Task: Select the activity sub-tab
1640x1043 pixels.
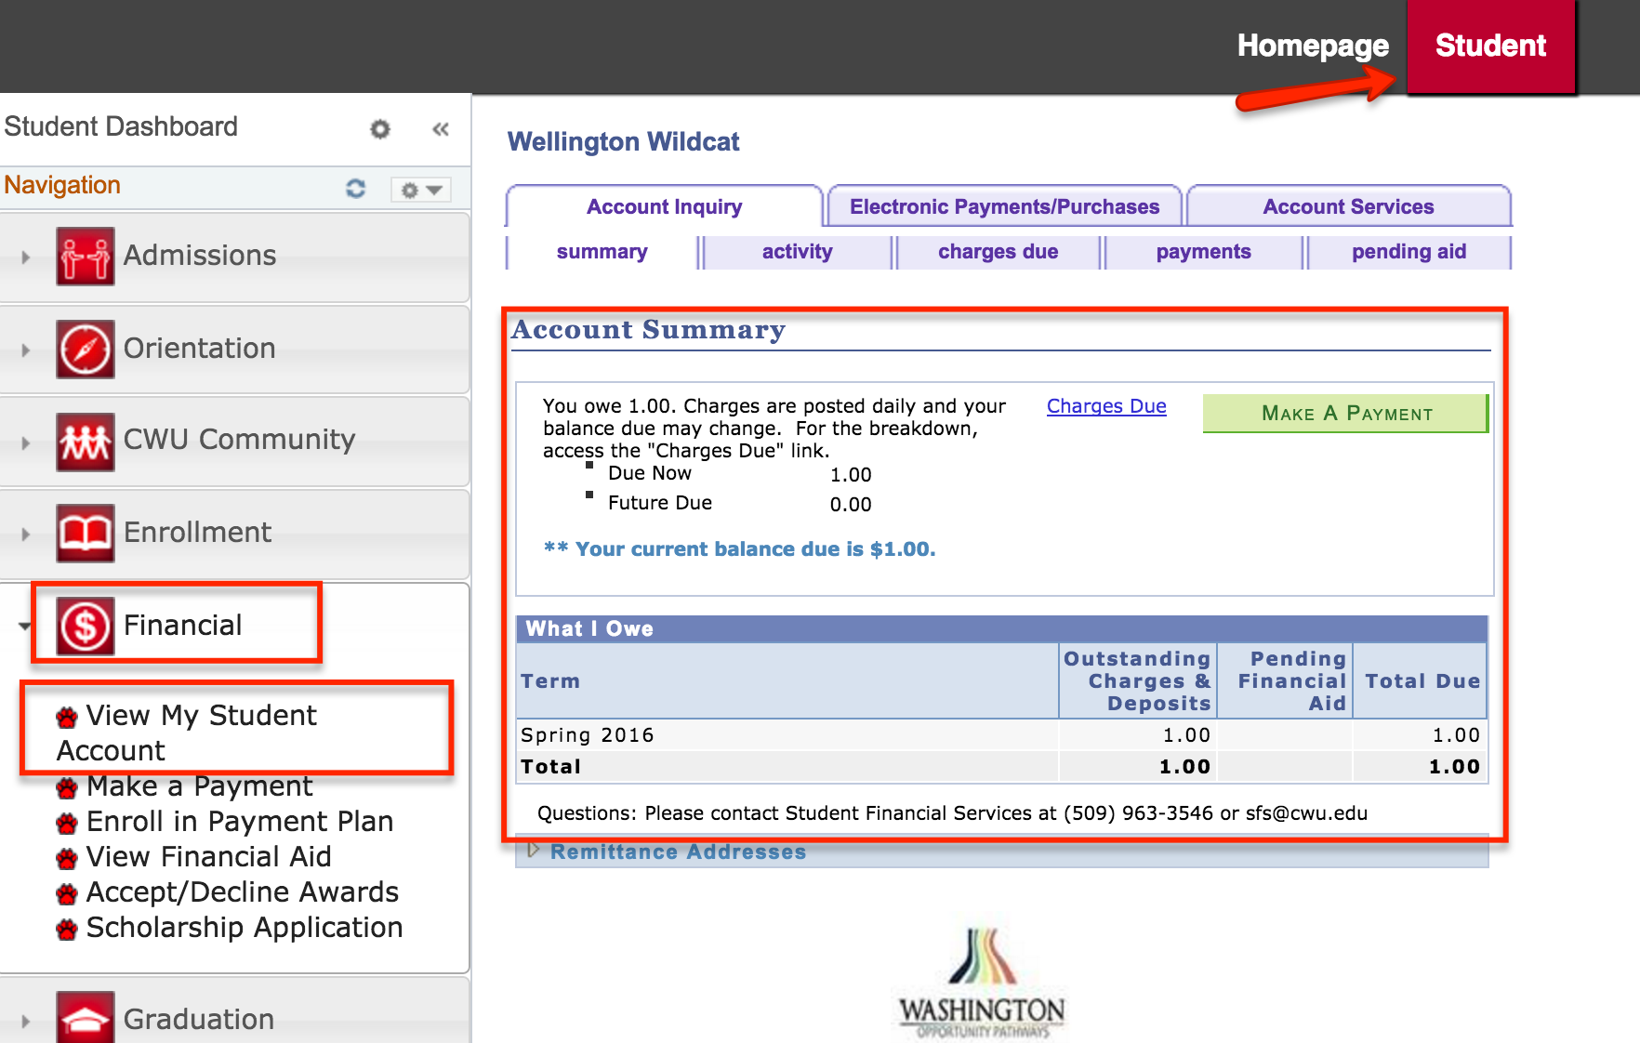Action: [x=797, y=252]
